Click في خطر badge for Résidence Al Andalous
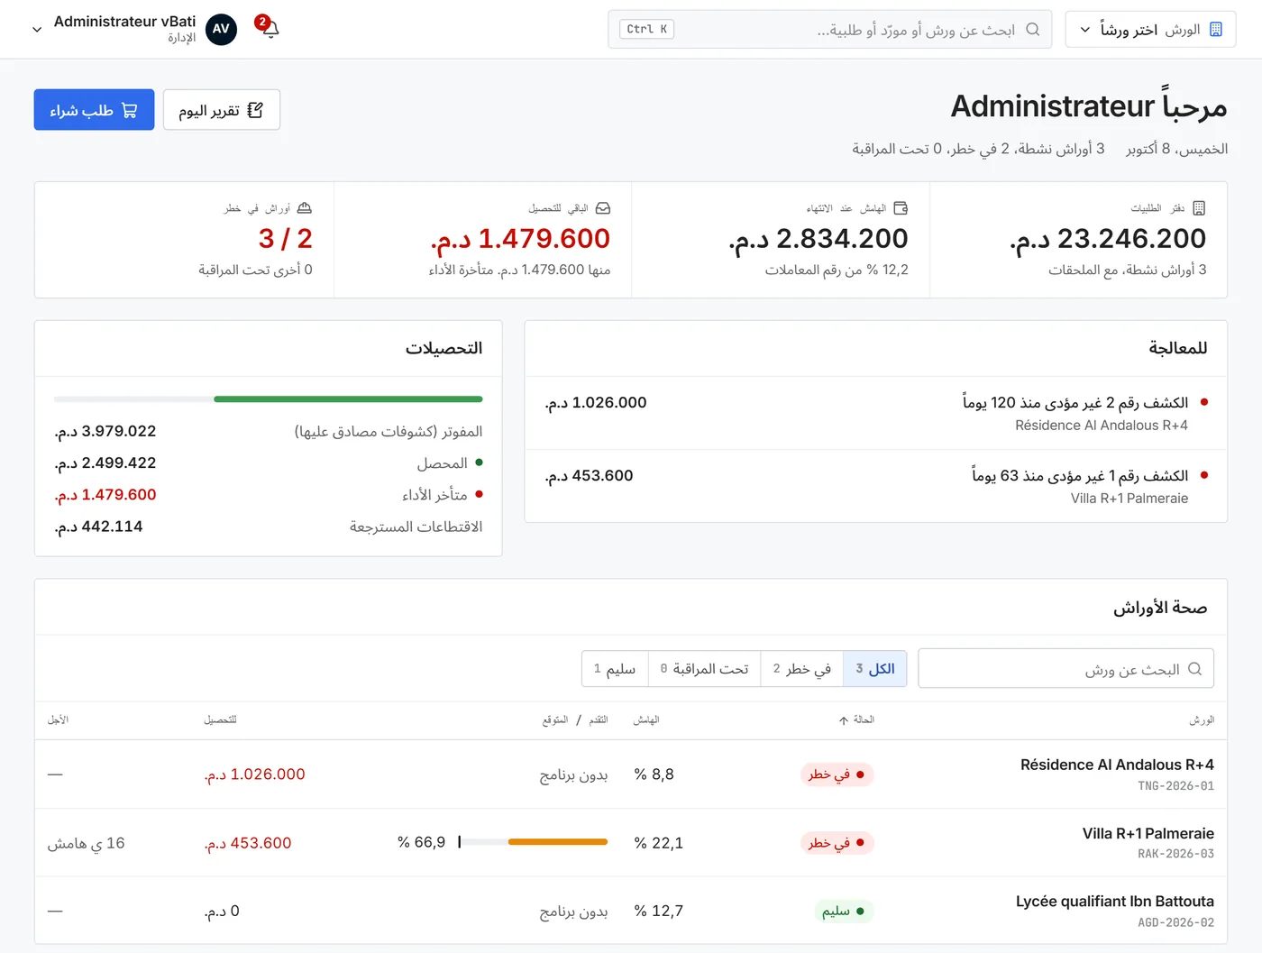The width and height of the screenshot is (1262, 953). [837, 774]
